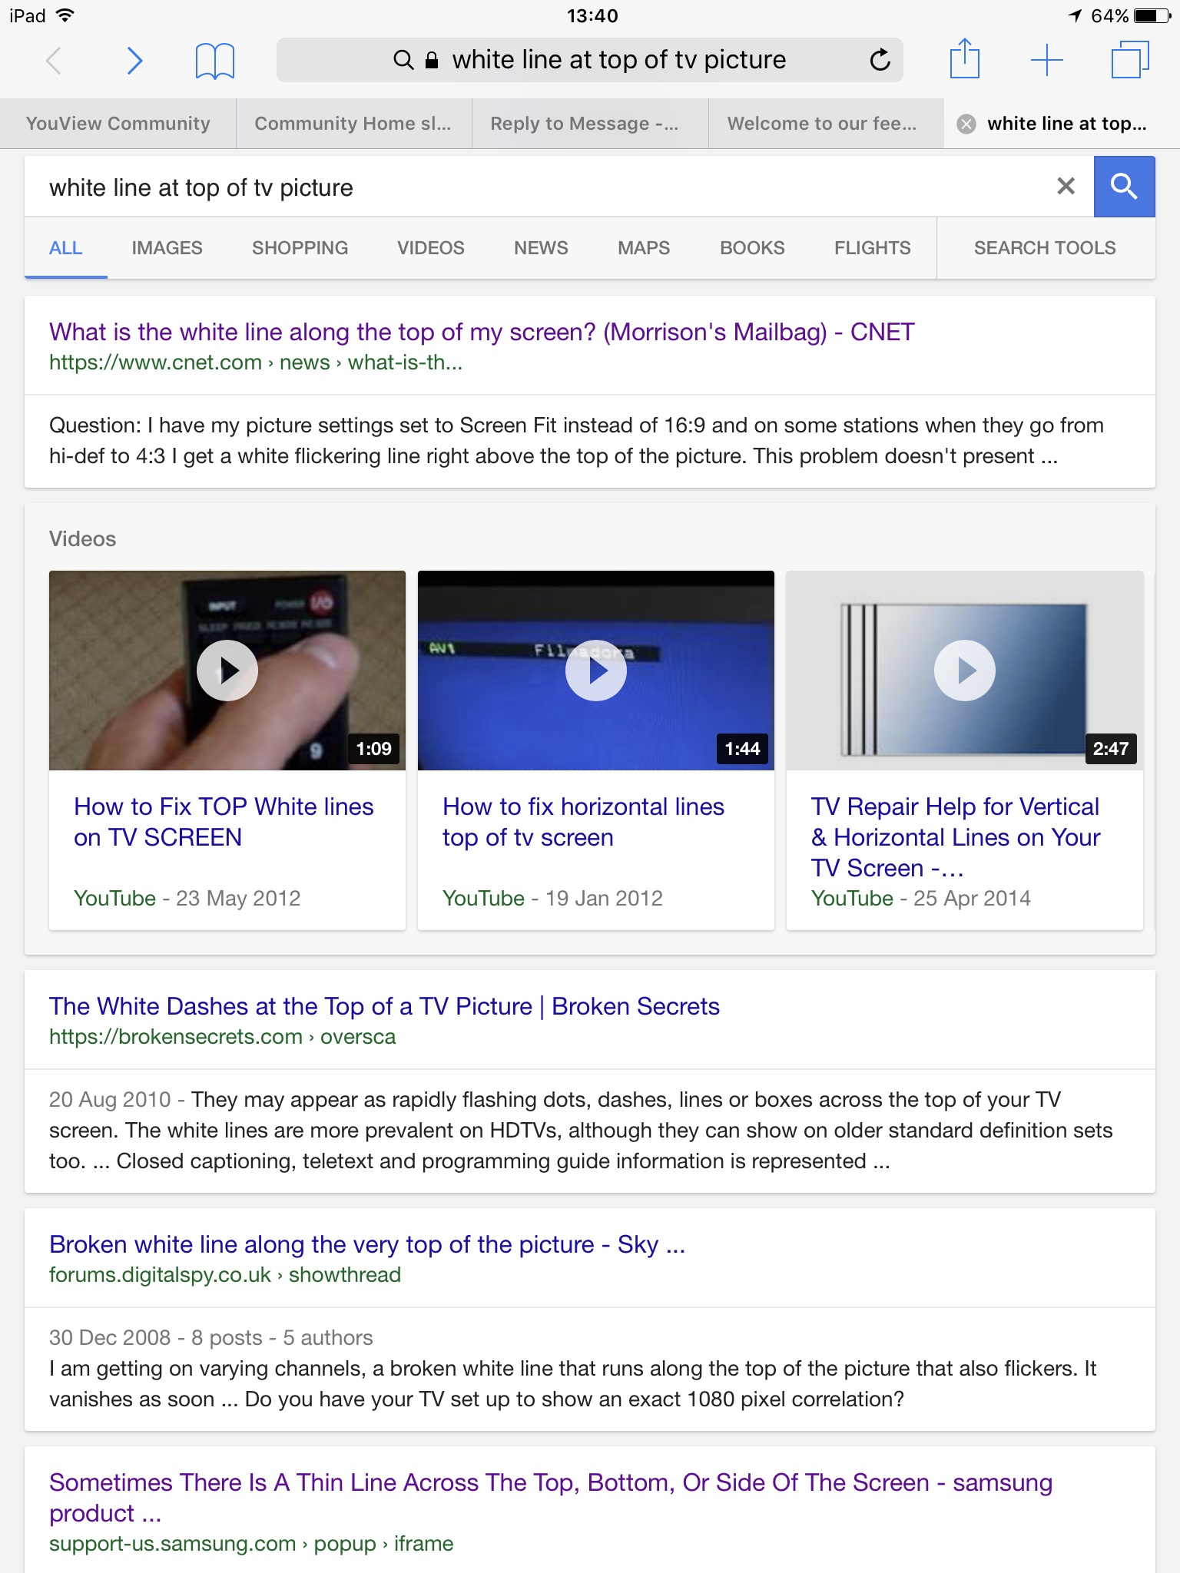Tap the Safari forward arrow
Image resolution: width=1180 pixels, height=1573 pixels.
[x=134, y=61]
